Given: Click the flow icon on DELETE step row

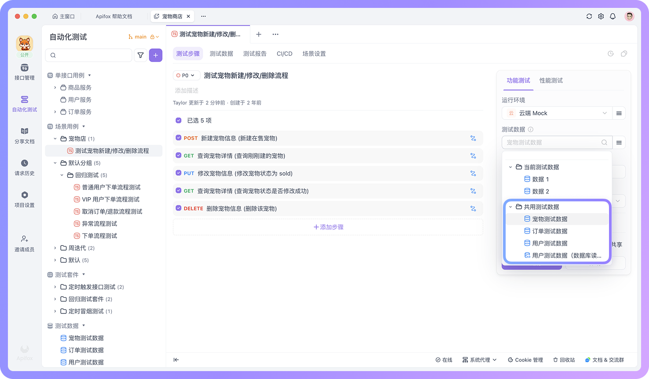Looking at the screenshot, I should [x=473, y=208].
